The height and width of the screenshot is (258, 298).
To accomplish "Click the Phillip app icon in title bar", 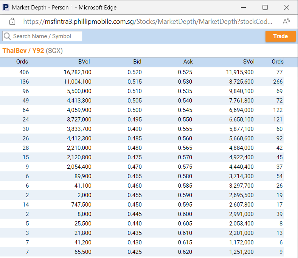I will (x=6, y=8).
